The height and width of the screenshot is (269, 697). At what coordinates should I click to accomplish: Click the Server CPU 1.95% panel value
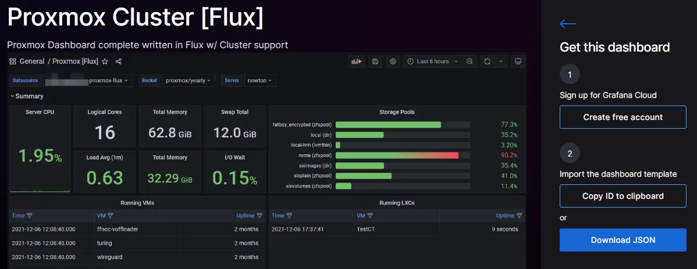(40, 155)
